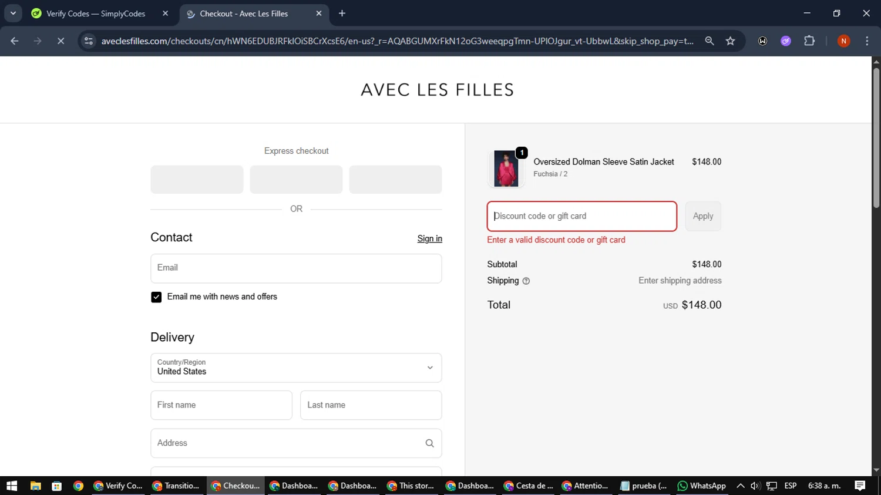Open the purple extension icon in toolbar
This screenshot has width=881, height=495.
[786, 41]
